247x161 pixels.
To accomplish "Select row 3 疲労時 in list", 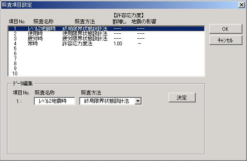I will click(x=106, y=39).
